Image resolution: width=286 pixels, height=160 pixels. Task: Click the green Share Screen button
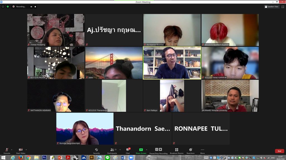(x=141, y=151)
